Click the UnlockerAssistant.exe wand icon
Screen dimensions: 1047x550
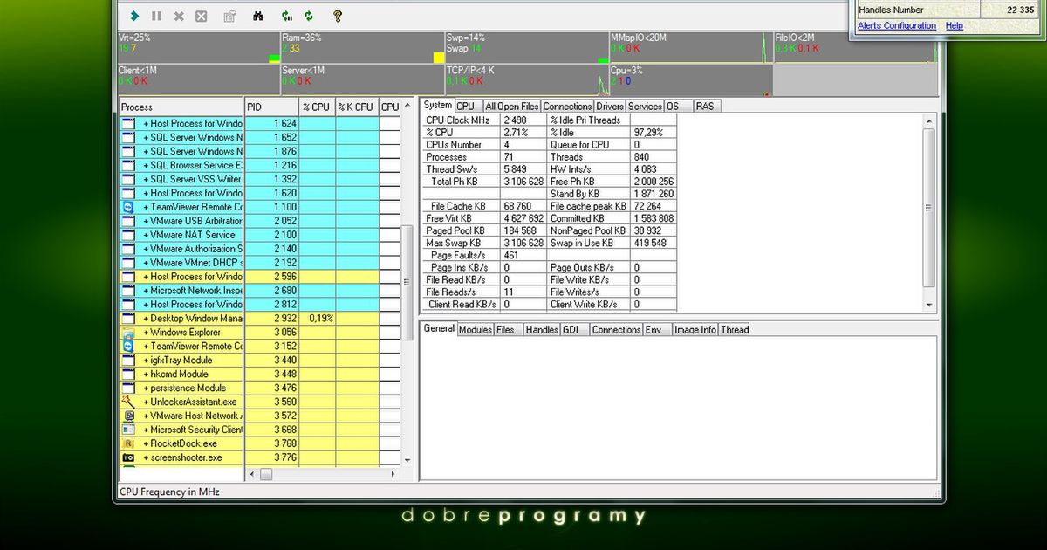click(x=128, y=402)
